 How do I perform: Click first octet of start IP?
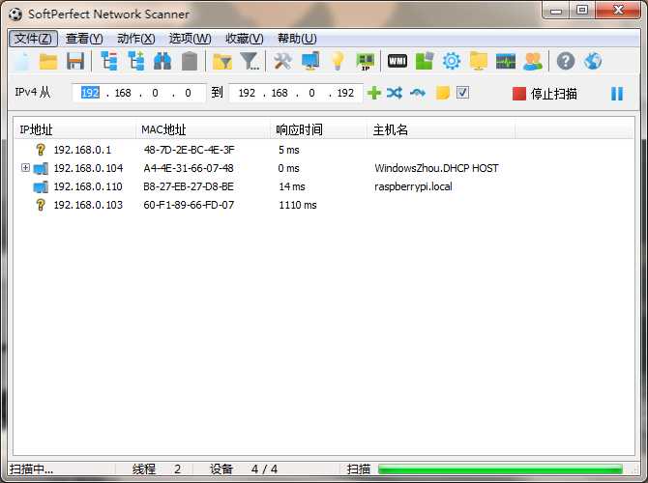click(x=90, y=93)
